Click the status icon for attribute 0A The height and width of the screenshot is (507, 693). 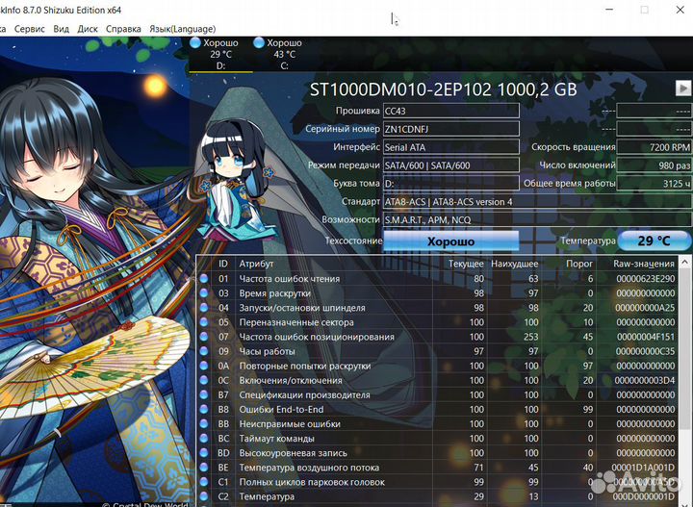[204, 366]
